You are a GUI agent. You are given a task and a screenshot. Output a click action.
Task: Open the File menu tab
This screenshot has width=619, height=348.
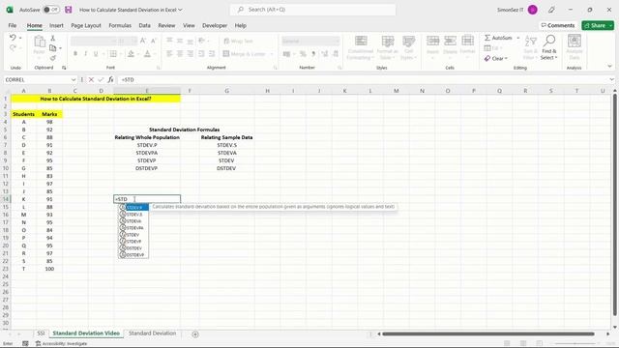click(x=13, y=25)
